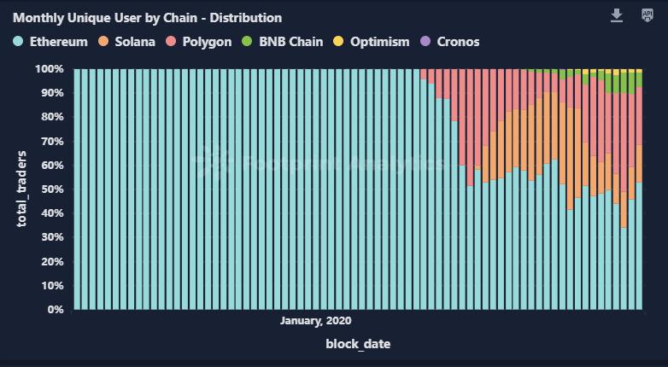668x367 pixels.
Task: Hide the Optimism series label
Action: (x=379, y=41)
